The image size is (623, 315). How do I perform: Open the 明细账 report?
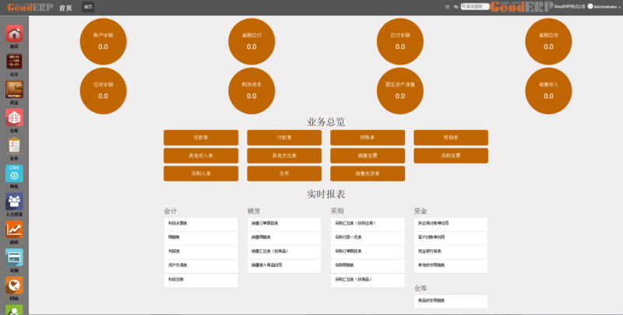(x=201, y=238)
